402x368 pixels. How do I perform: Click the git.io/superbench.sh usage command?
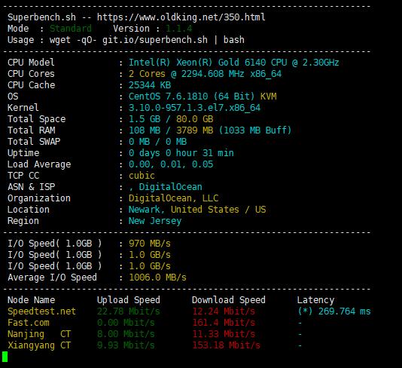[155, 40]
